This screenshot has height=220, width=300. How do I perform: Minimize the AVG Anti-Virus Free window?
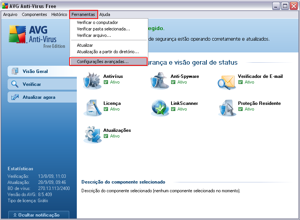tap(276, 6)
